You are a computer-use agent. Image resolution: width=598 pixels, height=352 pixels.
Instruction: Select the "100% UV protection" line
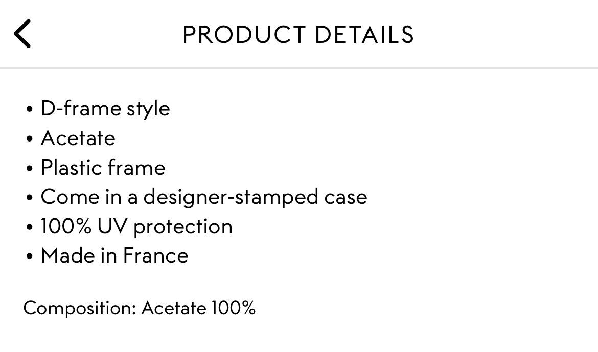(x=136, y=226)
